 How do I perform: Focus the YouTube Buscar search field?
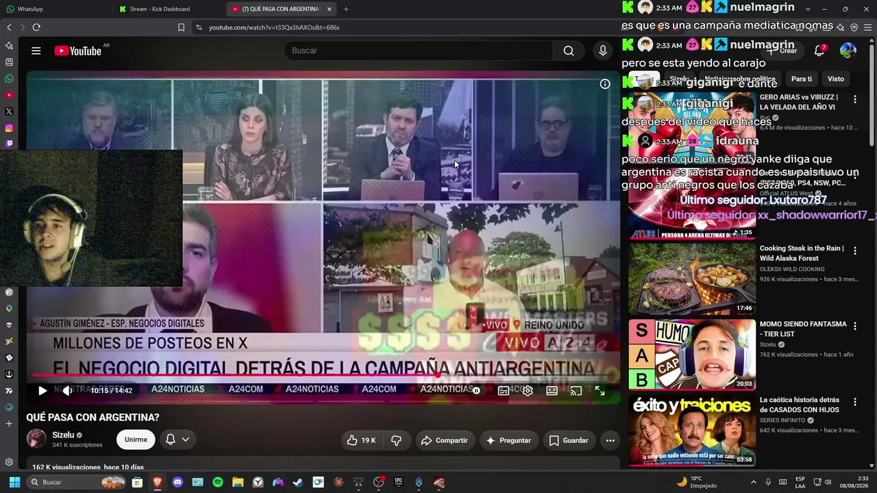point(418,51)
